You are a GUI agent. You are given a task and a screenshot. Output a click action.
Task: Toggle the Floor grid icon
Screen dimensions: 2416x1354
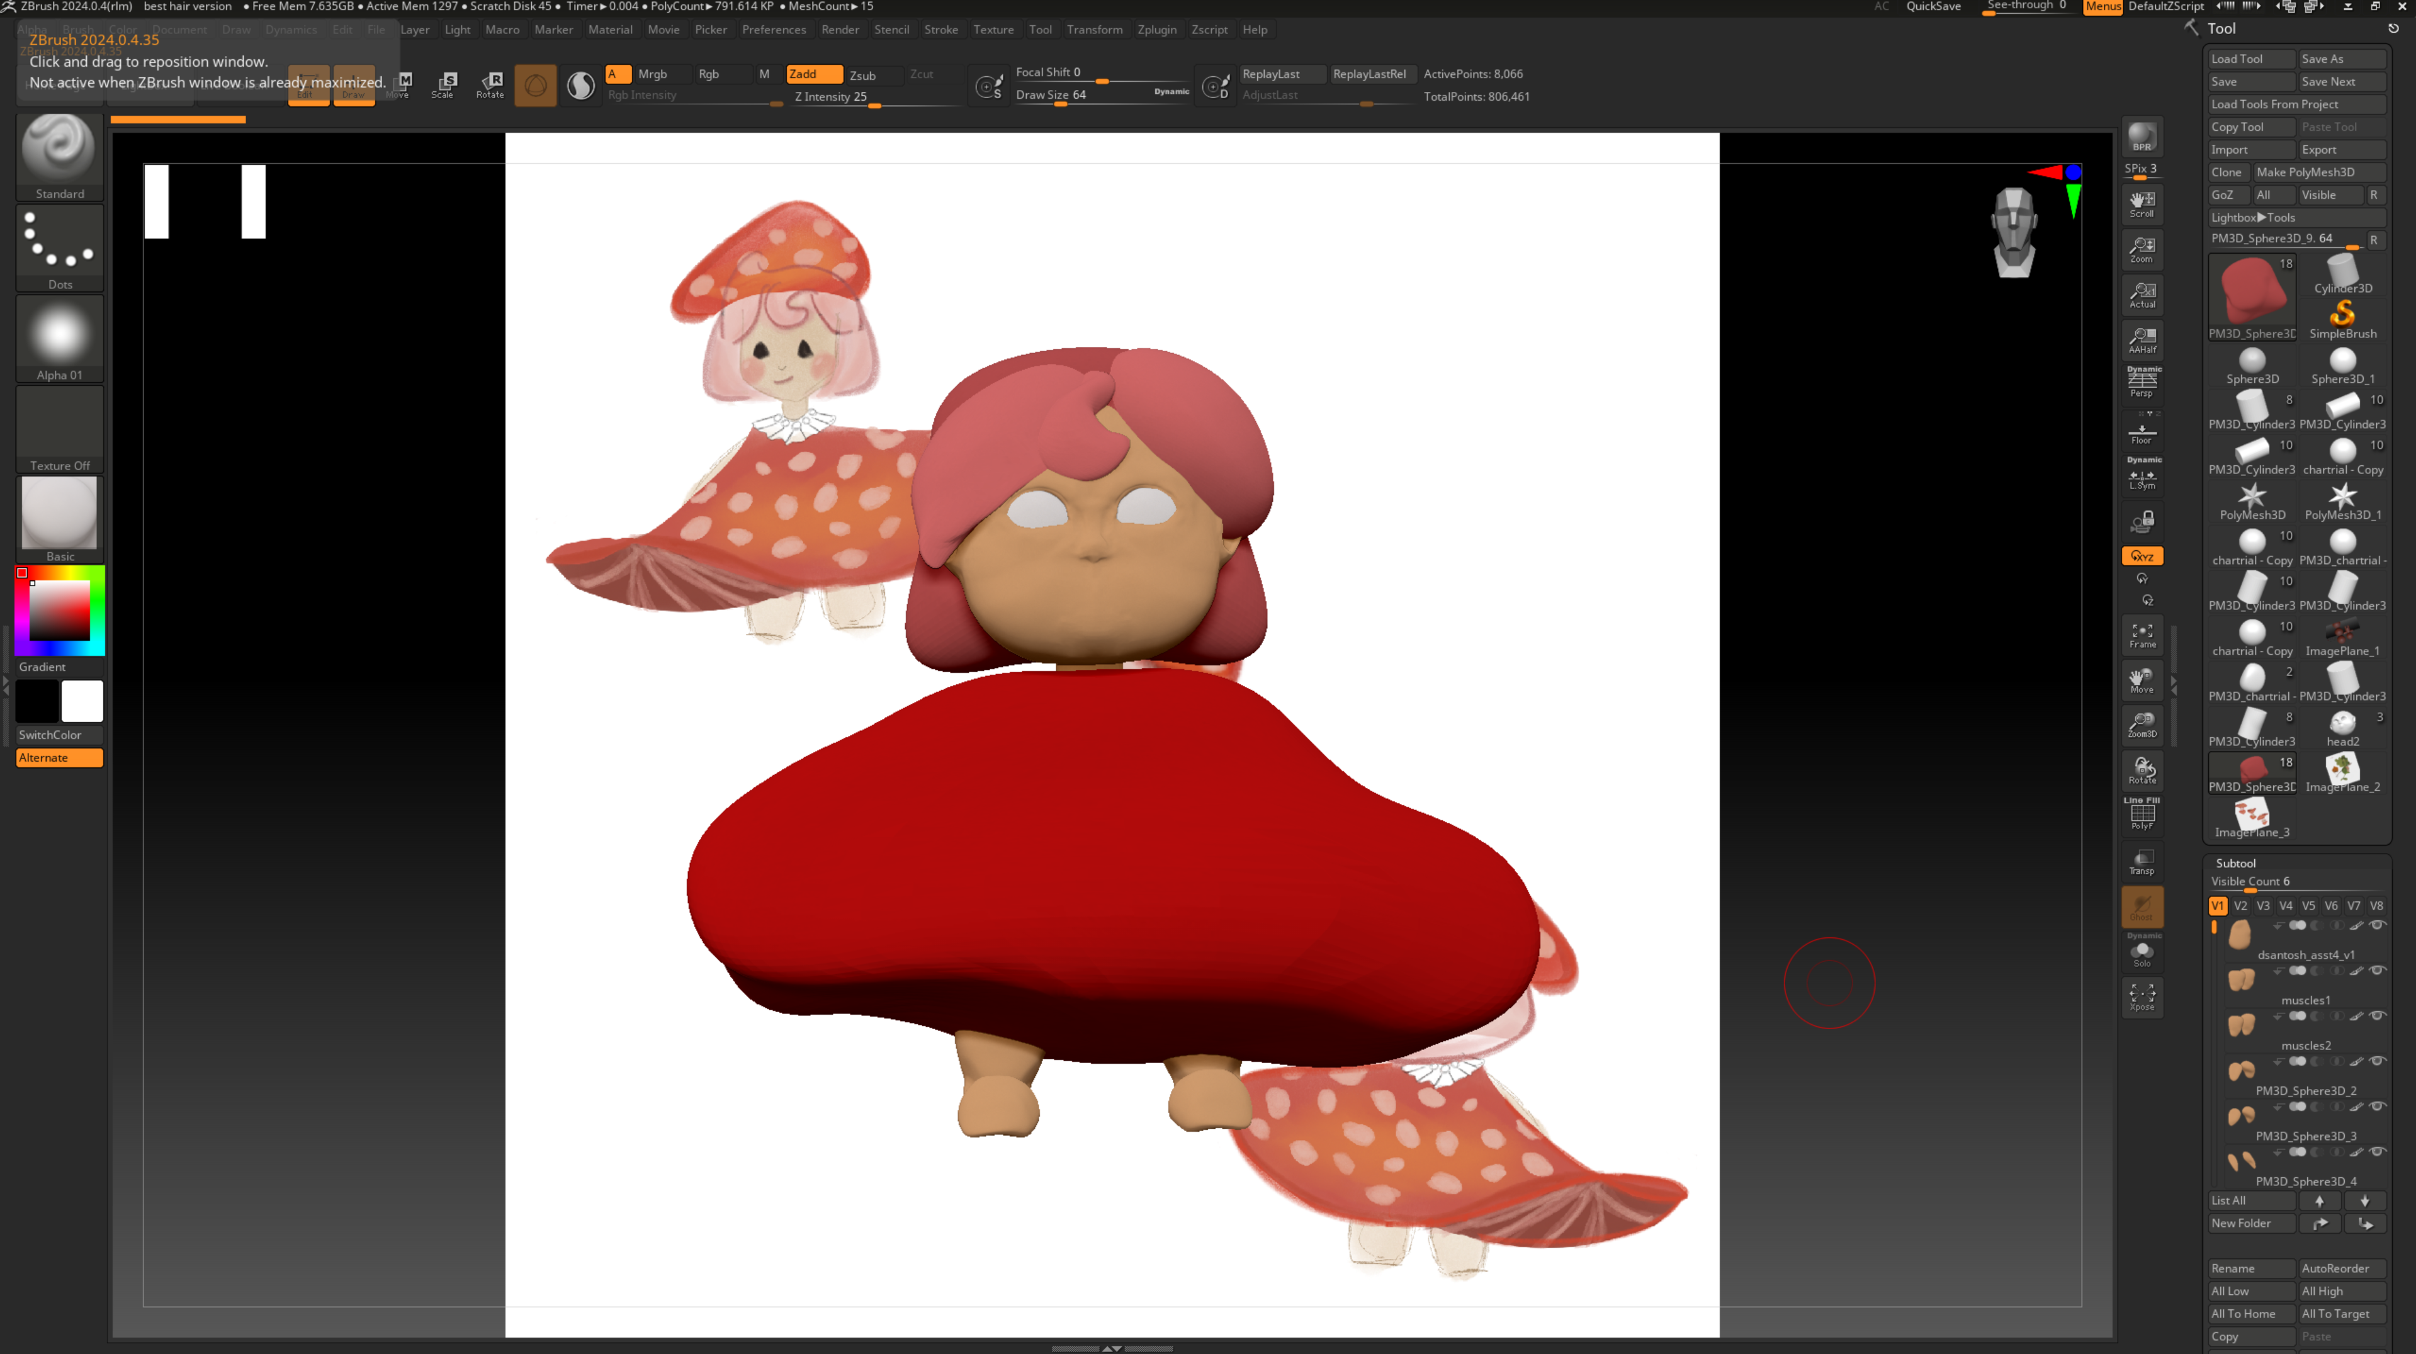pos(2141,433)
